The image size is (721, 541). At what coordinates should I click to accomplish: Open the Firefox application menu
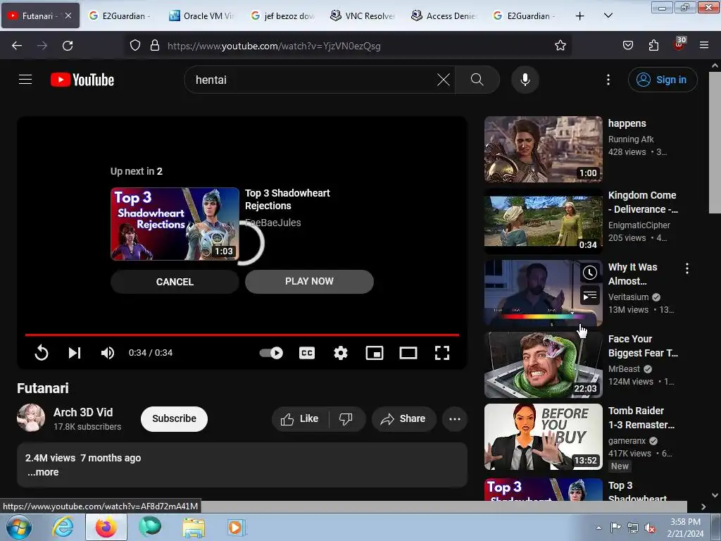coord(704,46)
